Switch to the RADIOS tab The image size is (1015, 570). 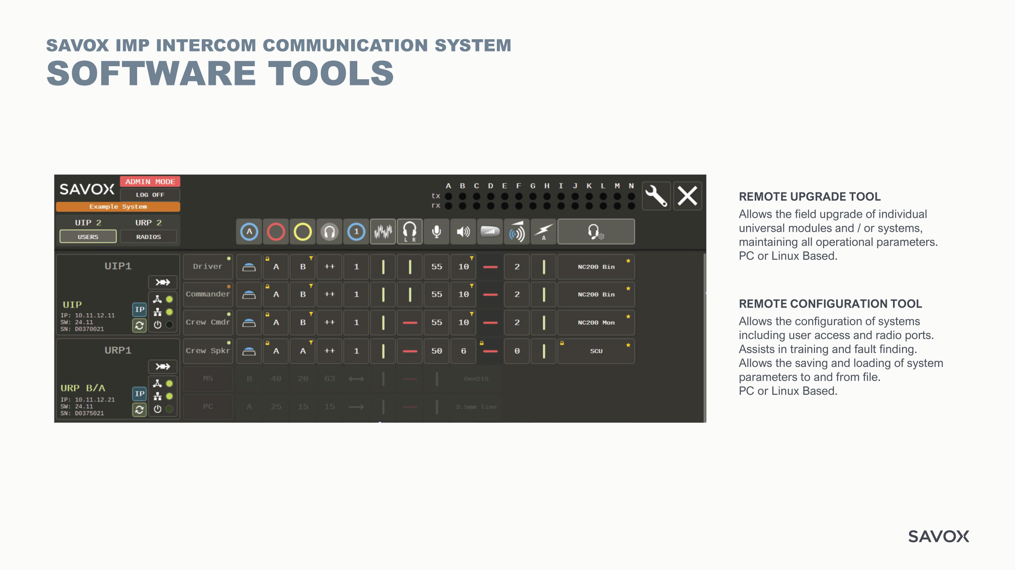pos(149,237)
